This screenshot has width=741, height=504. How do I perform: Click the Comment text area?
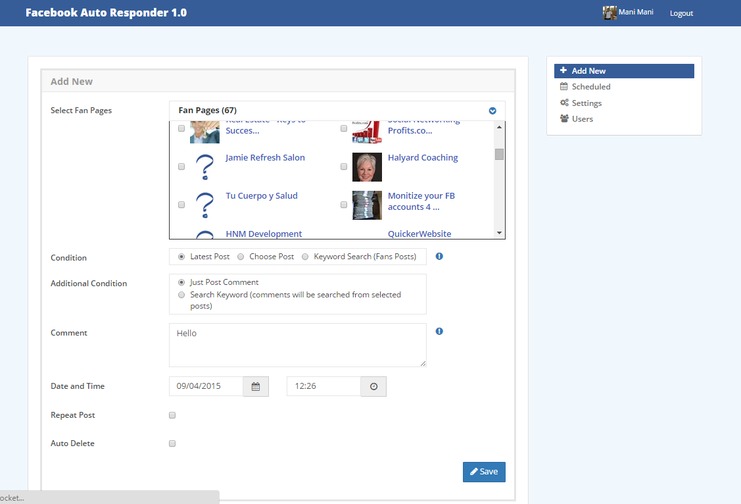pyautogui.click(x=297, y=345)
